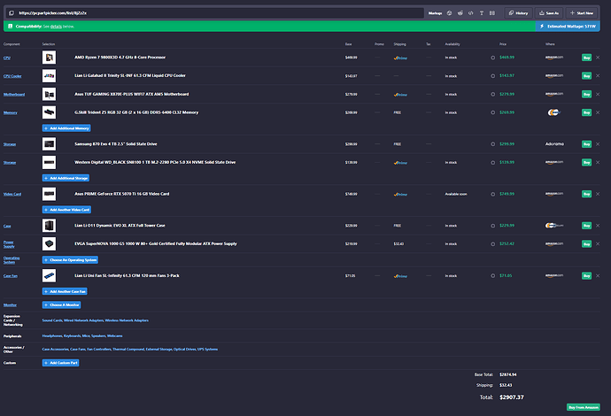The width and height of the screenshot is (611, 416).
Task: Add Another Case Fan
Action: tap(65, 291)
